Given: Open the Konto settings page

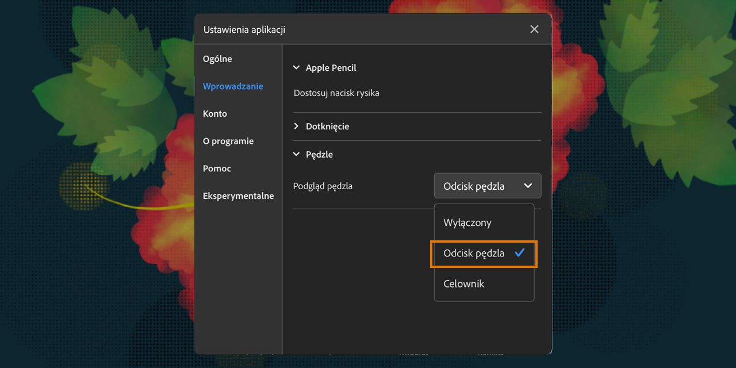Looking at the screenshot, I should pos(214,113).
